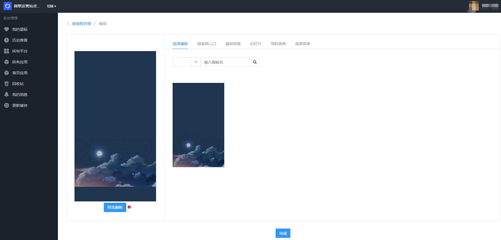Click the bell icon beside 我的消息

pos(7,95)
